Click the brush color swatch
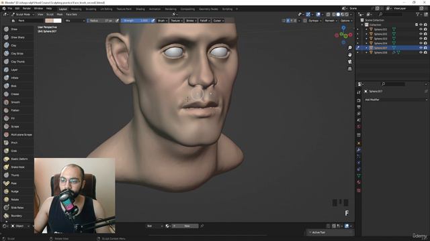 [x=49, y=21]
